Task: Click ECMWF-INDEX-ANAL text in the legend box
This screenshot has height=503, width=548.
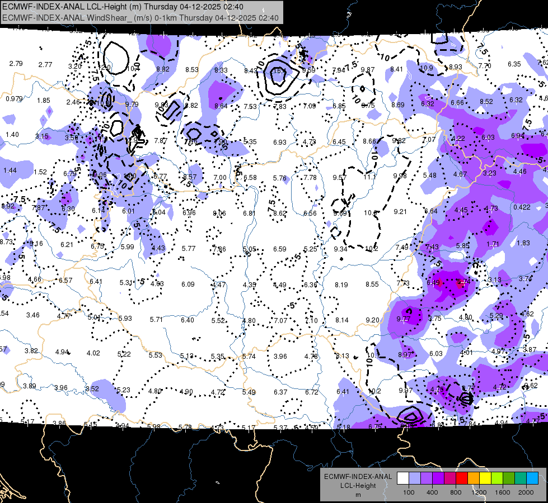Action: point(358,477)
